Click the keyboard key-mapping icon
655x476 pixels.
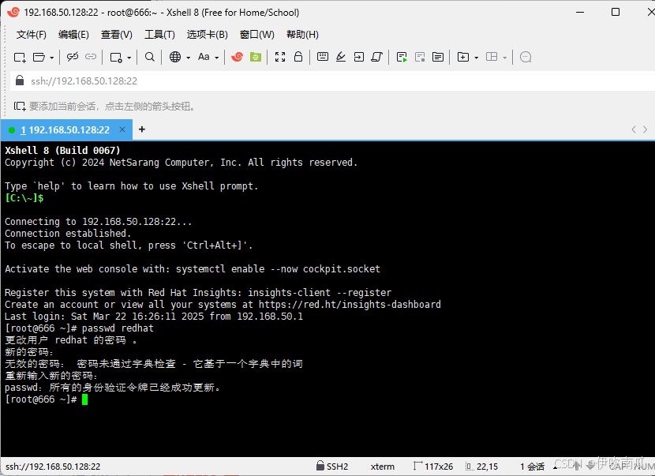(x=323, y=56)
